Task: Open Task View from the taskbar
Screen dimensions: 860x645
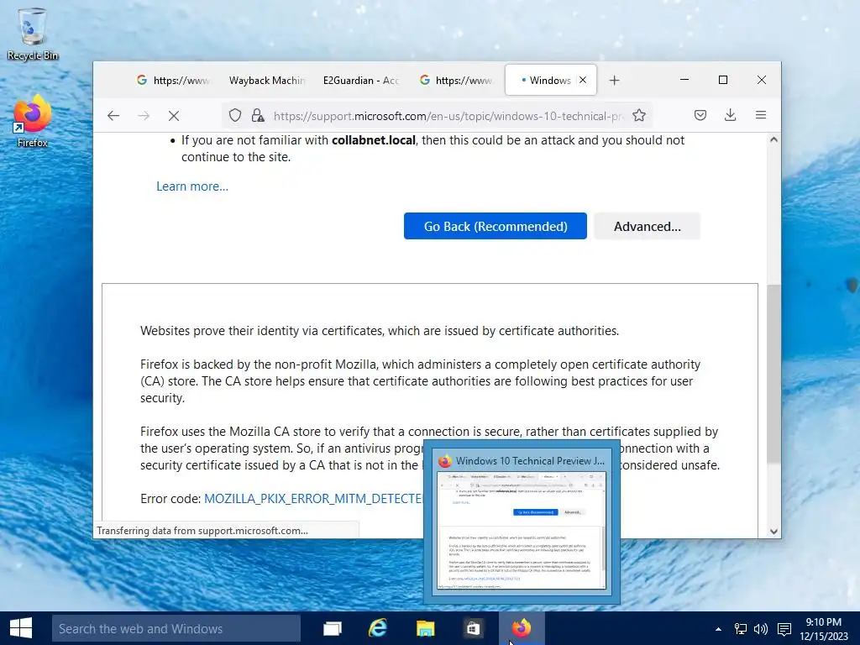Action: click(x=332, y=628)
